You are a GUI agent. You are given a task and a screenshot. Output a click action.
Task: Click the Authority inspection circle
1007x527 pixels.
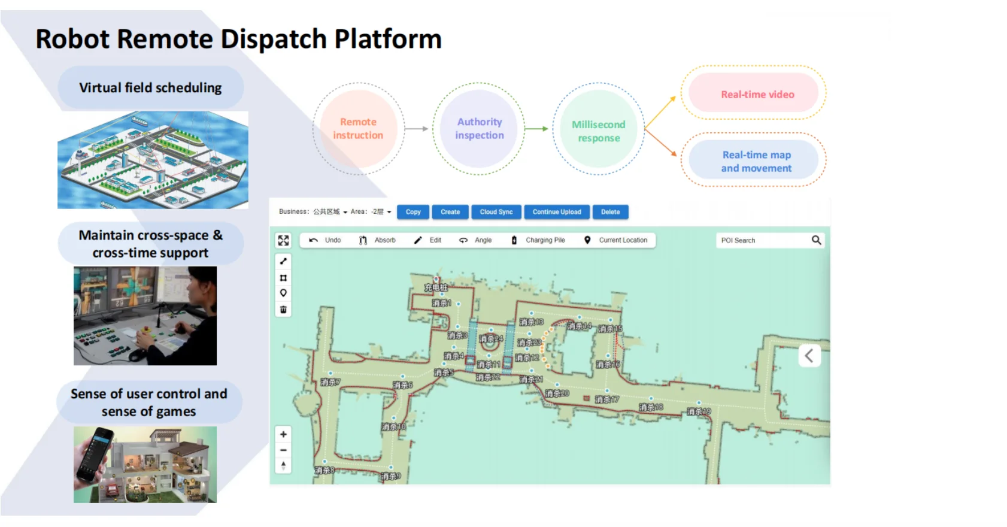click(x=479, y=129)
